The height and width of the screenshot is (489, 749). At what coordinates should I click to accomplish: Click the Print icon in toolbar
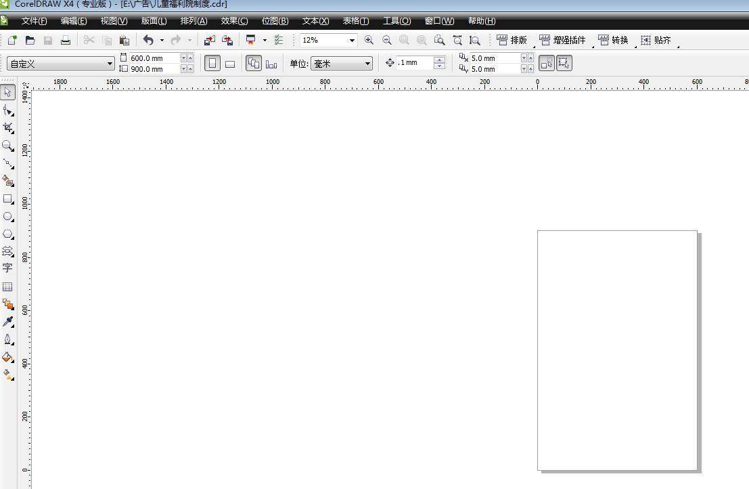[x=66, y=41]
